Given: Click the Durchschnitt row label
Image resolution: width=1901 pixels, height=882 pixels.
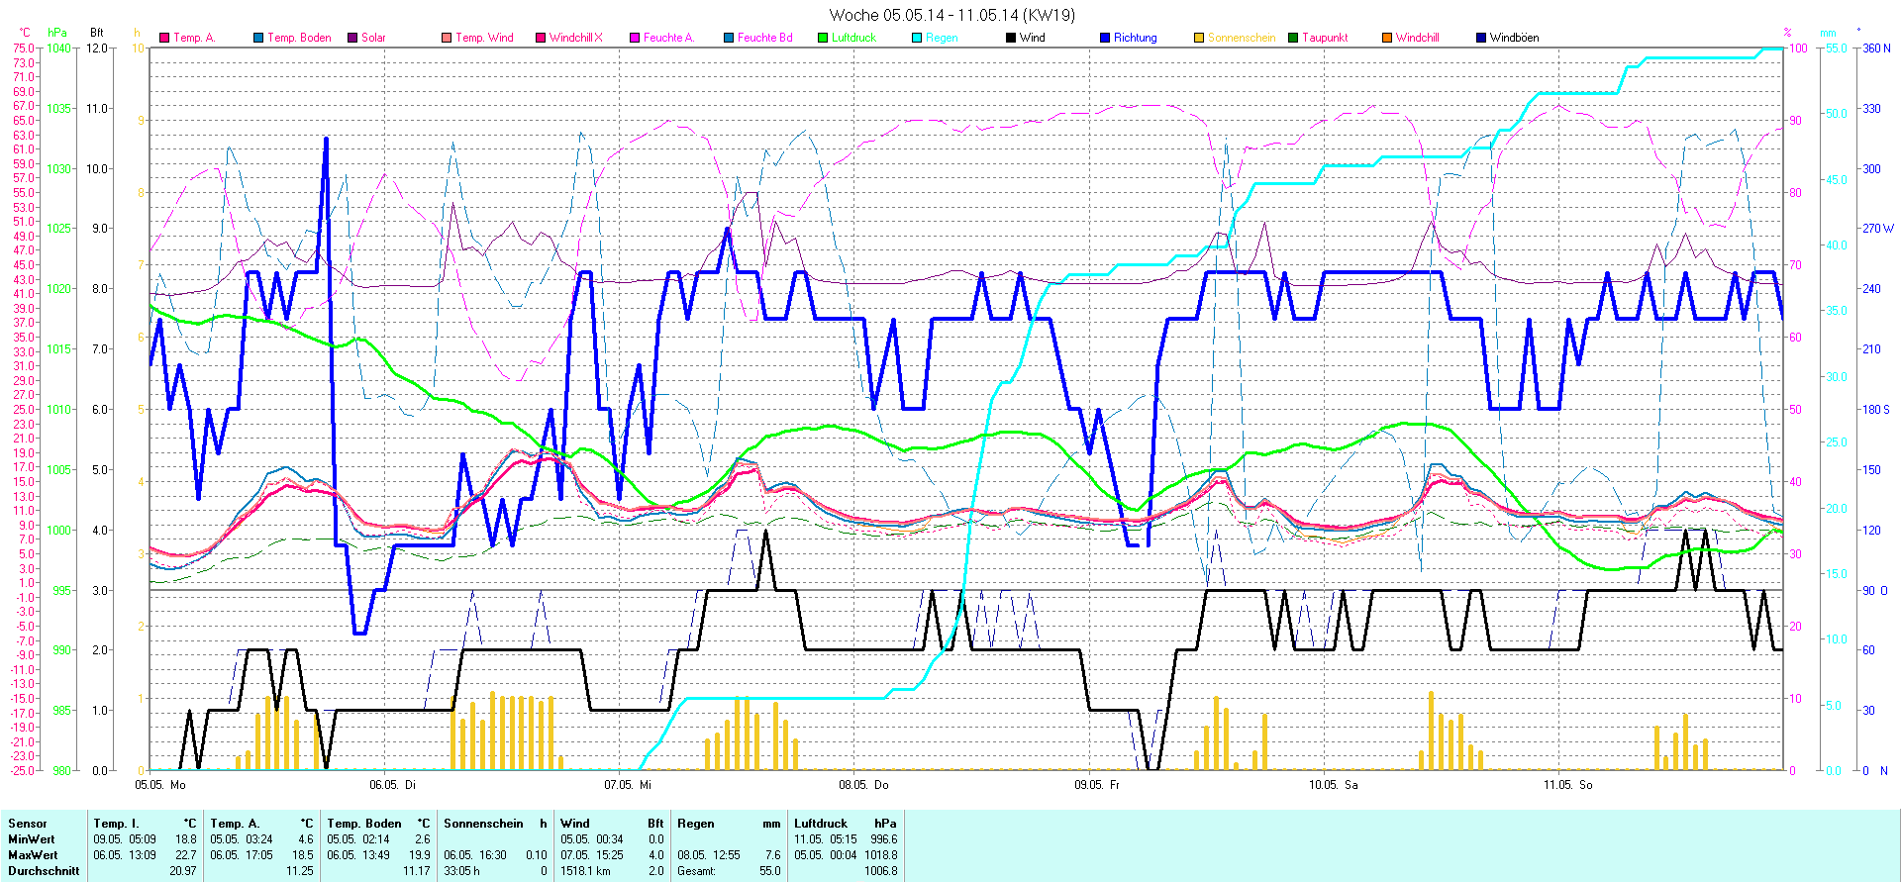Looking at the screenshot, I should pyautogui.click(x=44, y=871).
